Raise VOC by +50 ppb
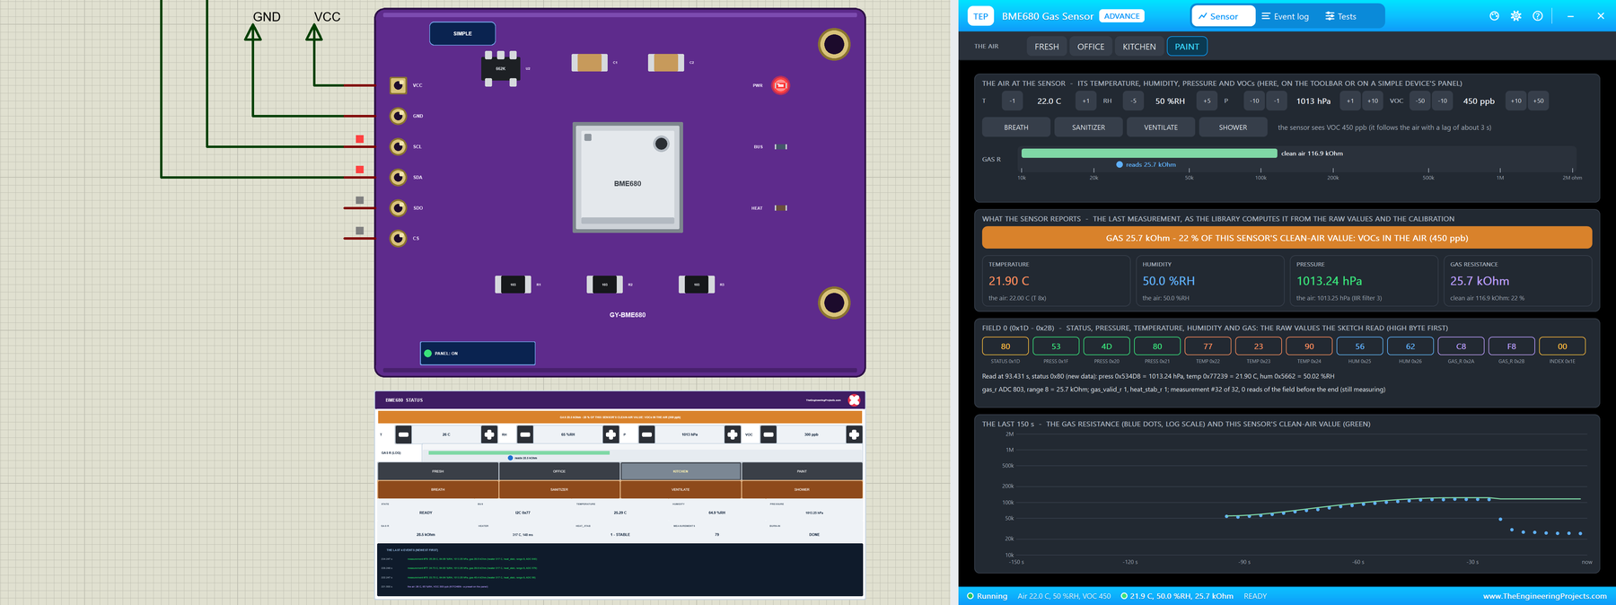The height and width of the screenshot is (605, 1616). point(1538,101)
